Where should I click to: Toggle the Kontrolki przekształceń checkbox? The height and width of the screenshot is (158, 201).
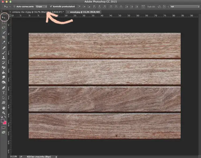coord(51,6)
